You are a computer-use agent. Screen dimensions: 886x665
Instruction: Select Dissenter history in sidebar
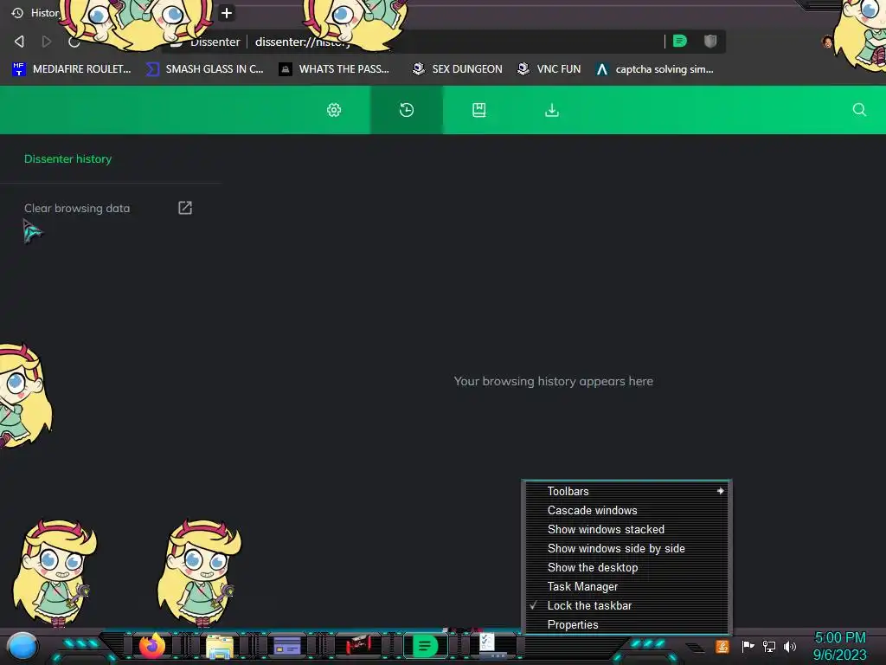point(67,159)
